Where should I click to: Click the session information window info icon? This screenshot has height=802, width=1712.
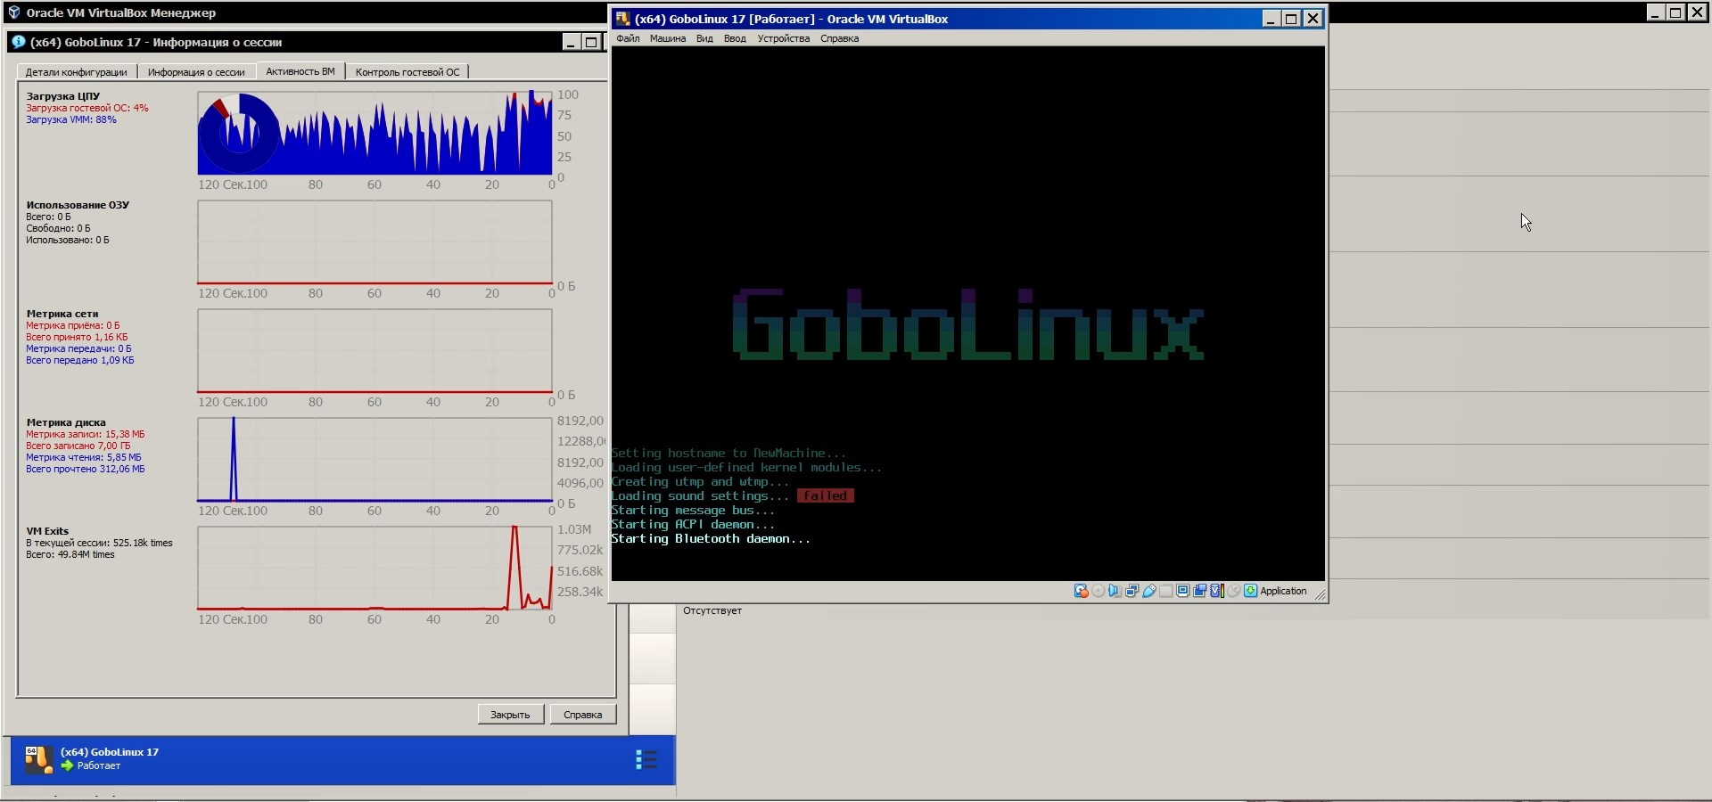tap(18, 42)
